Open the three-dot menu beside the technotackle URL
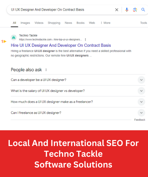Screen dimensions: 148x177 [x=85, y=40]
